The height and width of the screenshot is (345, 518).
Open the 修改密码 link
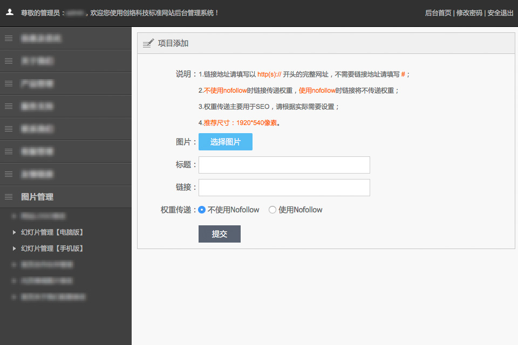(x=469, y=13)
